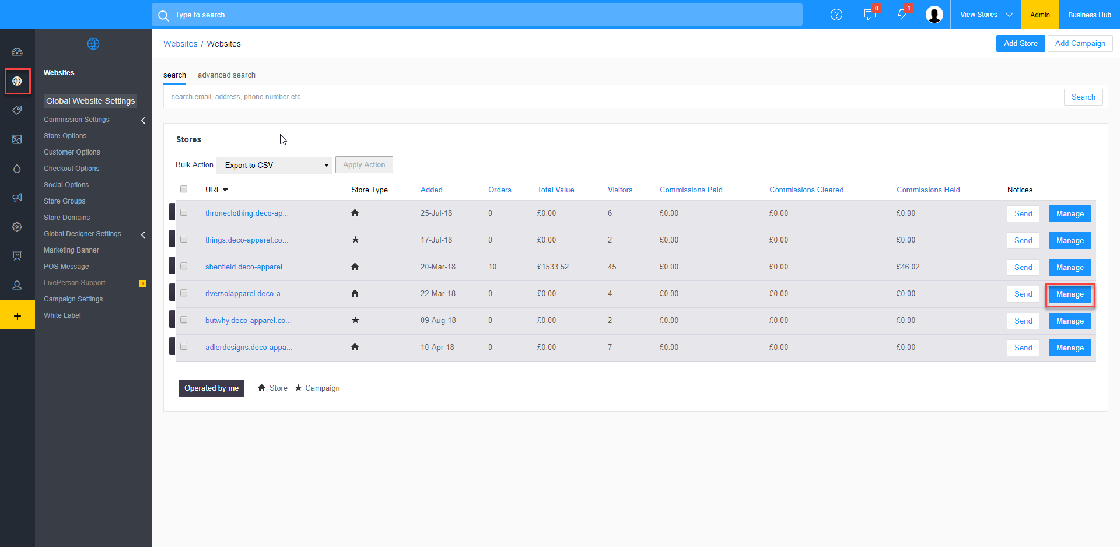The height and width of the screenshot is (547, 1120).
Task: Open the chat board icon in sidebar
Action: coord(17,256)
